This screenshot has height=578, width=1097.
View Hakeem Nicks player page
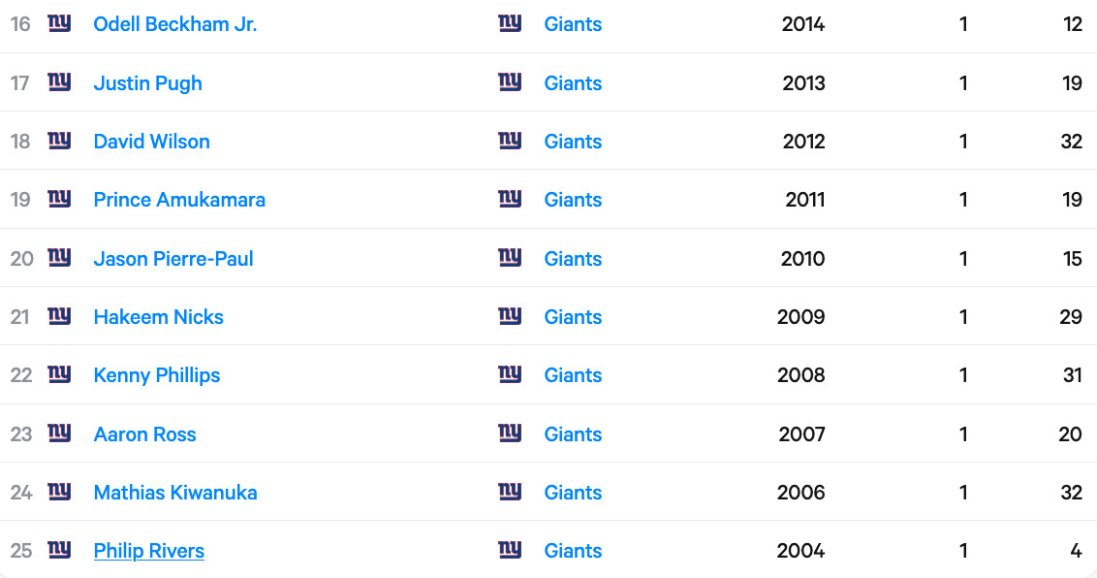click(159, 317)
